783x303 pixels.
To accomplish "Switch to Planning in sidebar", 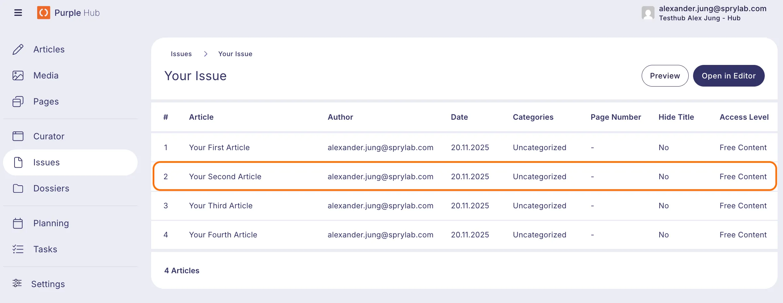I will point(51,223).
